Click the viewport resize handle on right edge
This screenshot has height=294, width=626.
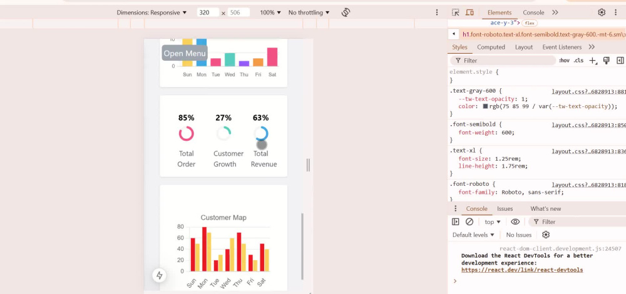[x=308, y=165]
